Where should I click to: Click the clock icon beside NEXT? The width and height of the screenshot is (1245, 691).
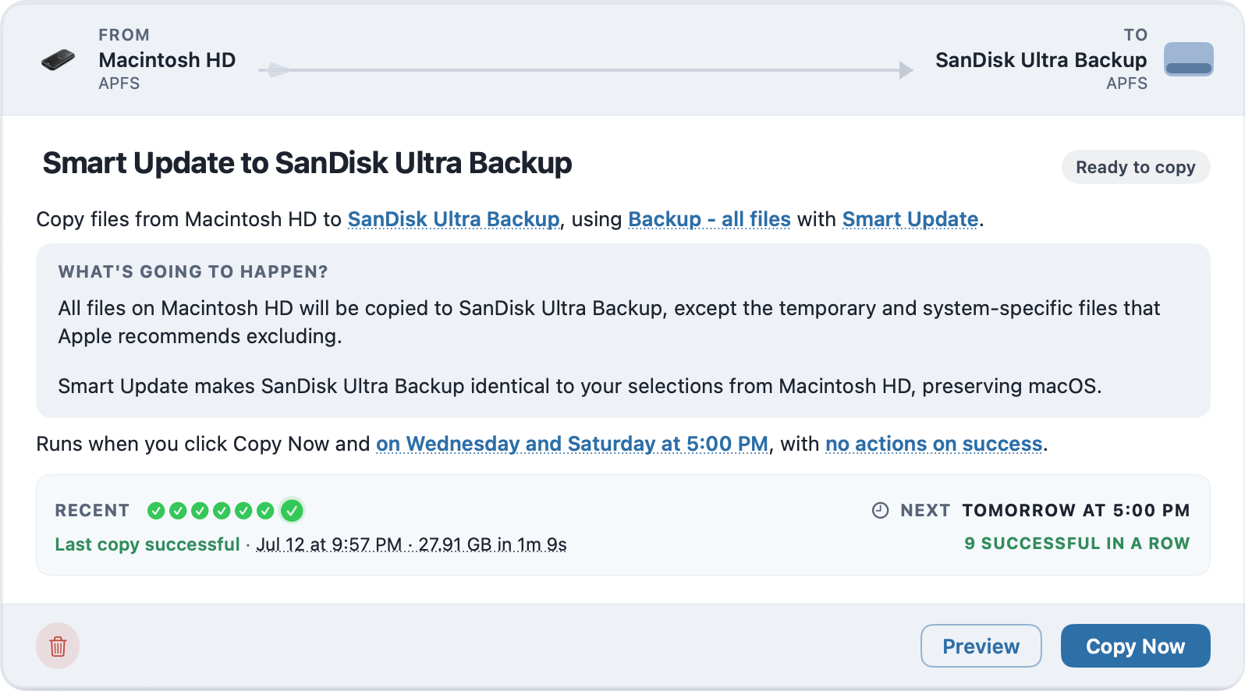pyautogui.click(x=880, y=511)
